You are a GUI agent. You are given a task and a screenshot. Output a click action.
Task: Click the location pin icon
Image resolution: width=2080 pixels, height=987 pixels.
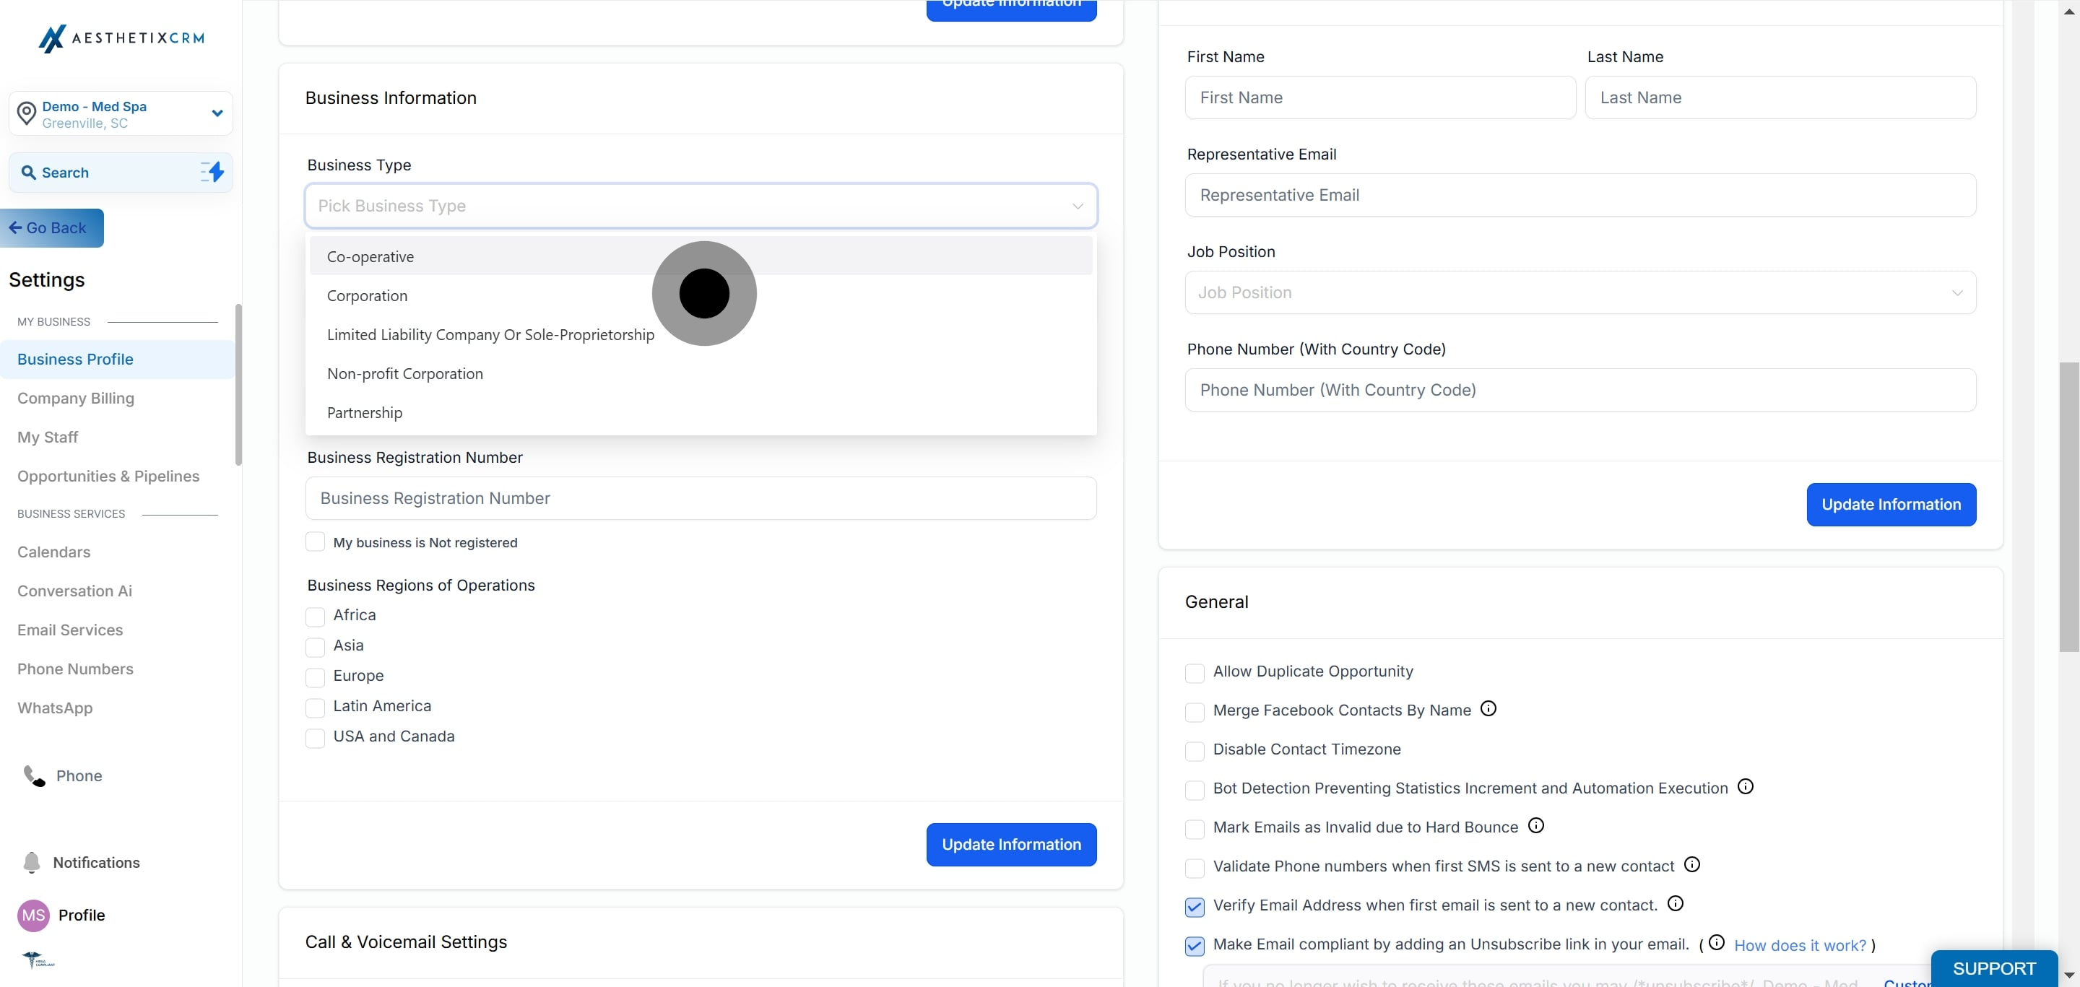(x=27, y=114)
